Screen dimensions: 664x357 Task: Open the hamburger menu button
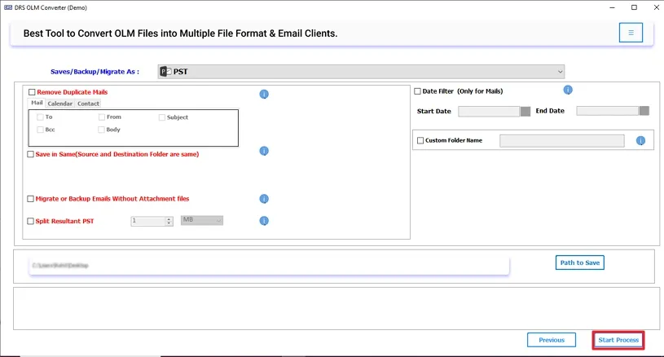point(630,33)
